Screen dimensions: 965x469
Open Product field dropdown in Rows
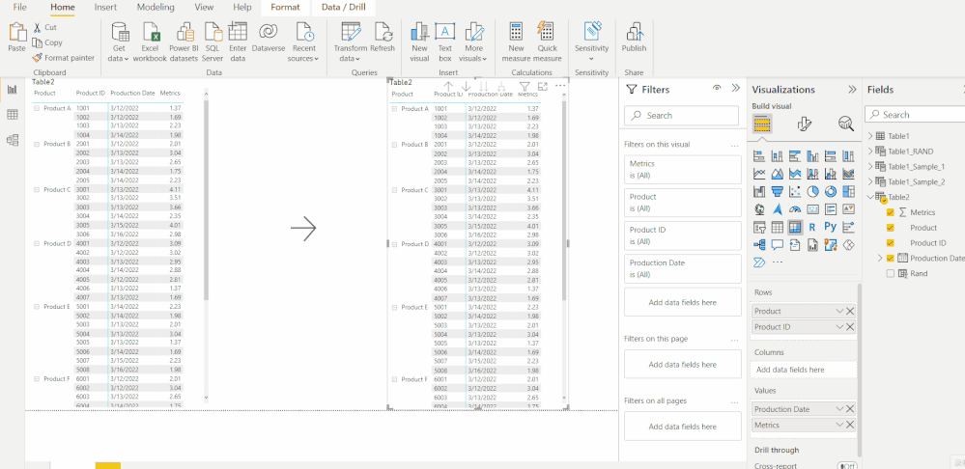(x=839, y=311)
